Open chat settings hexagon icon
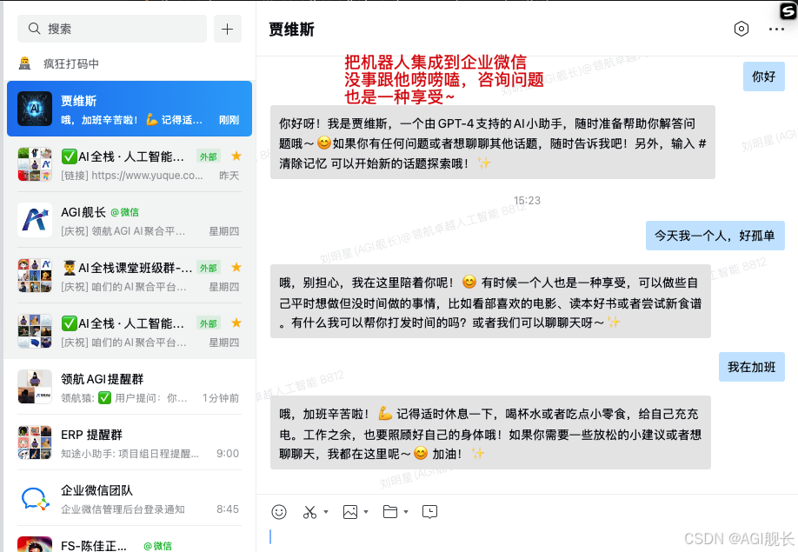Image resolution: width=798 pixels, height=552 pixels. point(741,29)
